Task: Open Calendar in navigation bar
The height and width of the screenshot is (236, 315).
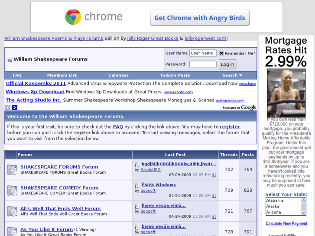Action: pos(118,75)
